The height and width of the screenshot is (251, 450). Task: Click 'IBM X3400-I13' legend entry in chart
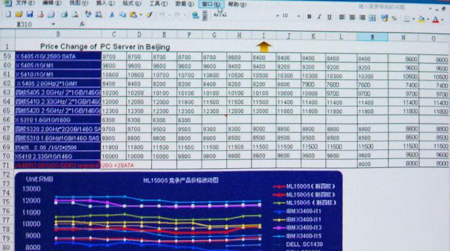point(303,228)
